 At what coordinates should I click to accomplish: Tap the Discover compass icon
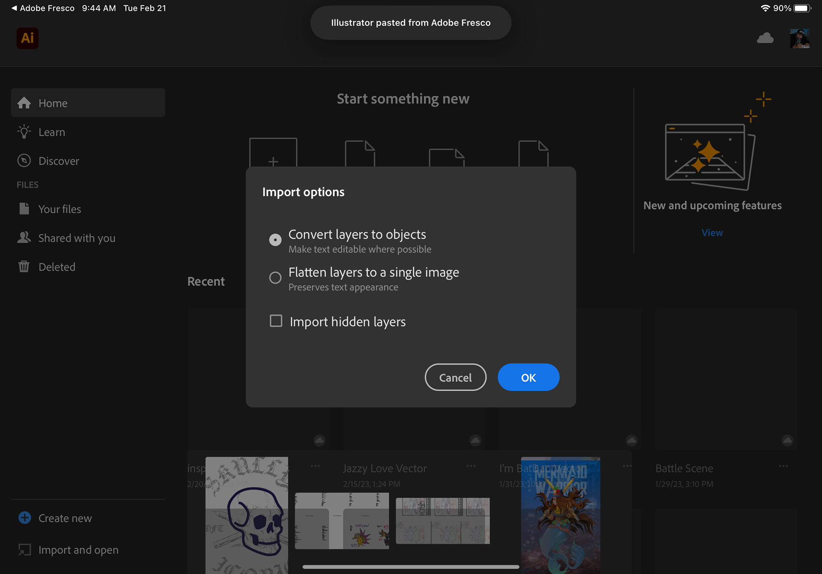tap(24, 161)
